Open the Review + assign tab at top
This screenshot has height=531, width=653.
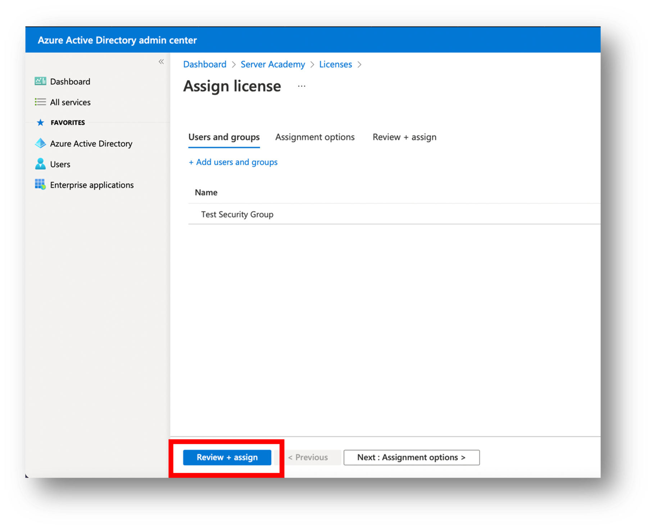(x=404, y=137)
